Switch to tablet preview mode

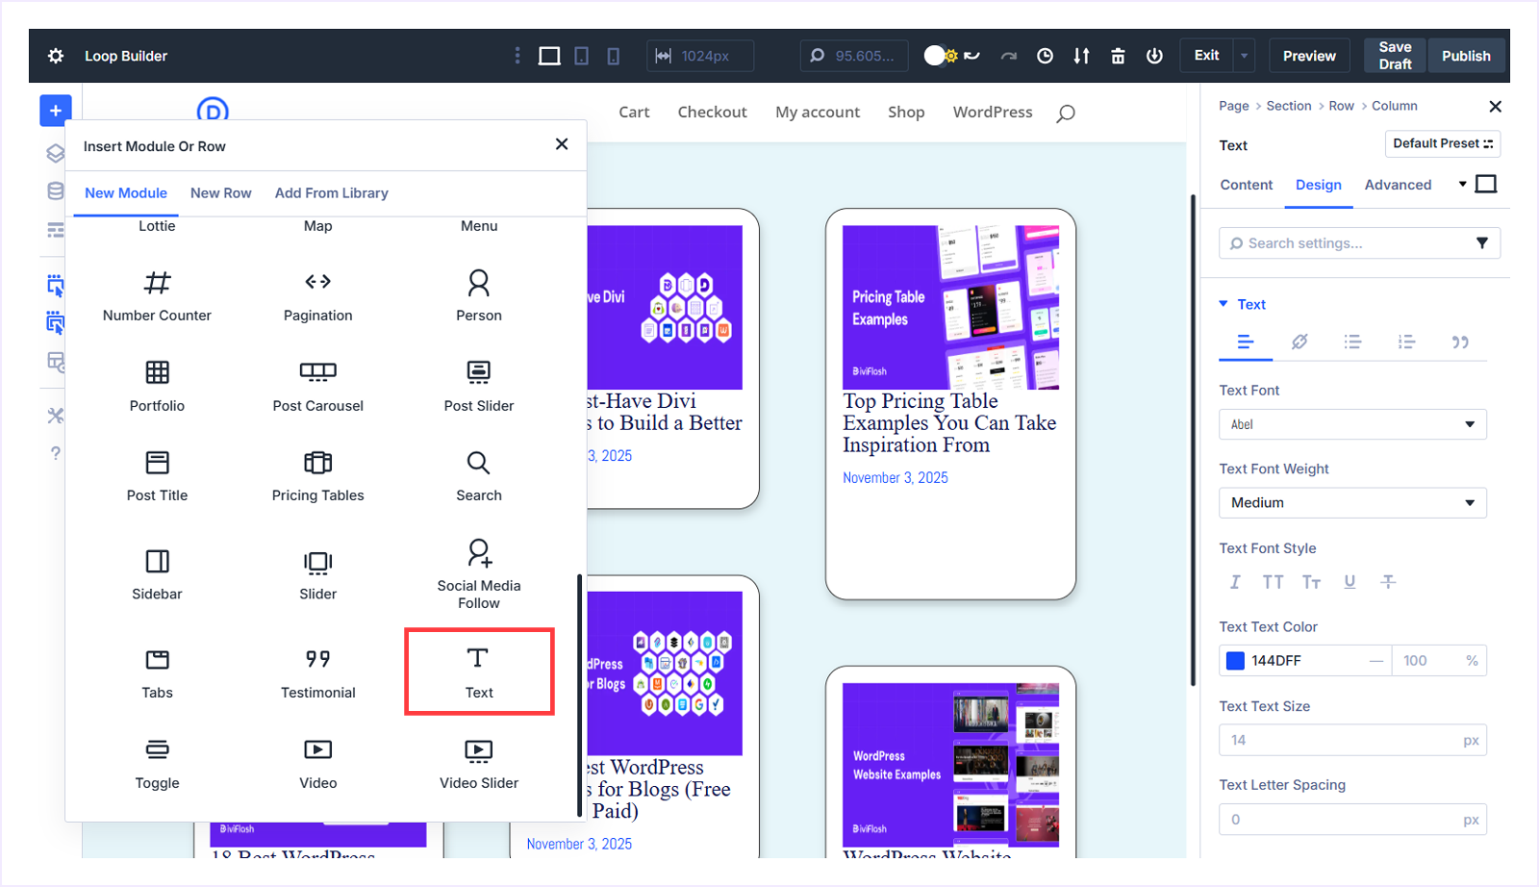point(581,55)
